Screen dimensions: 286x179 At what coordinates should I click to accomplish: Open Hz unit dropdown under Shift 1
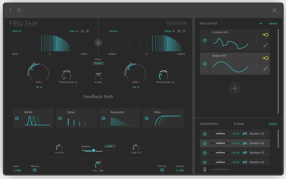coord(39,87)
